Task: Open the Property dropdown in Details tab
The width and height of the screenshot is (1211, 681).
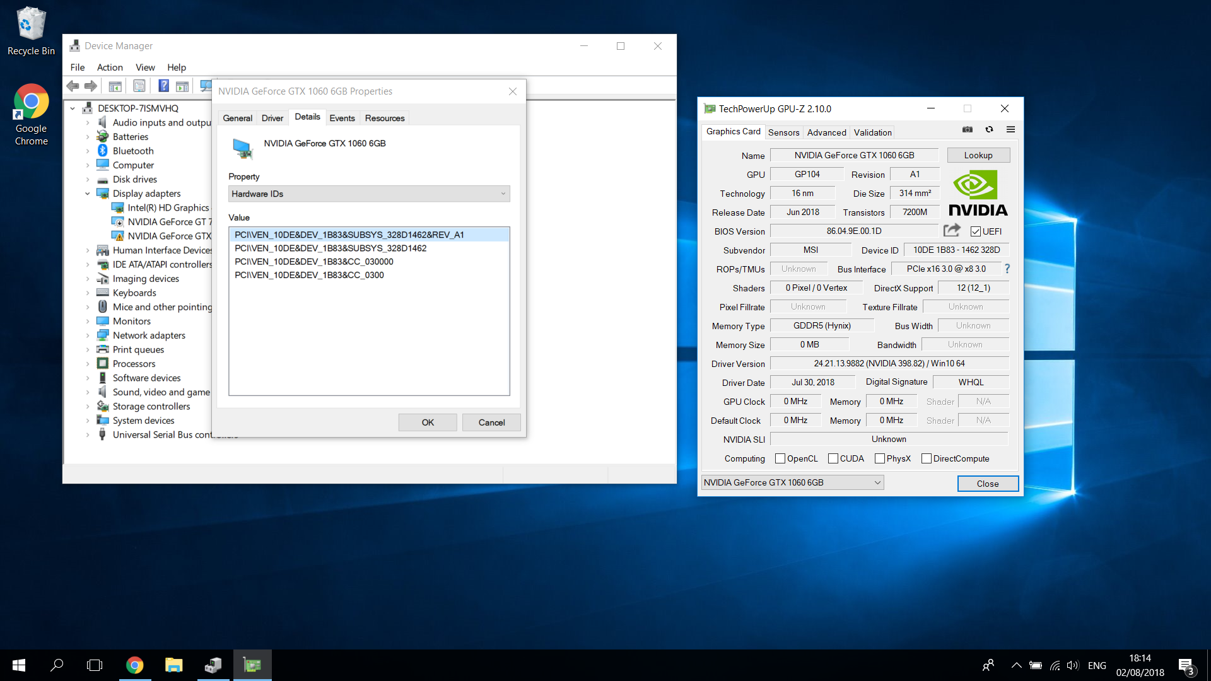Action: (368, 192)
